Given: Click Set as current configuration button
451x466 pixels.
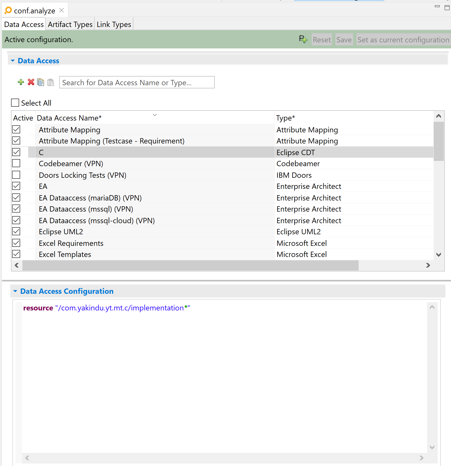Looking at the screenshot, I should pyautogui.click(x=403, y=40).
